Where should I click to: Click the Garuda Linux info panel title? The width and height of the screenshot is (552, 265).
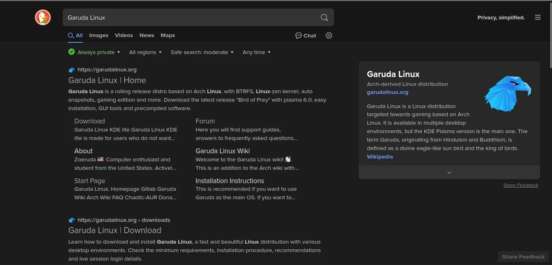pyautogui.click(x=393, y=74)
